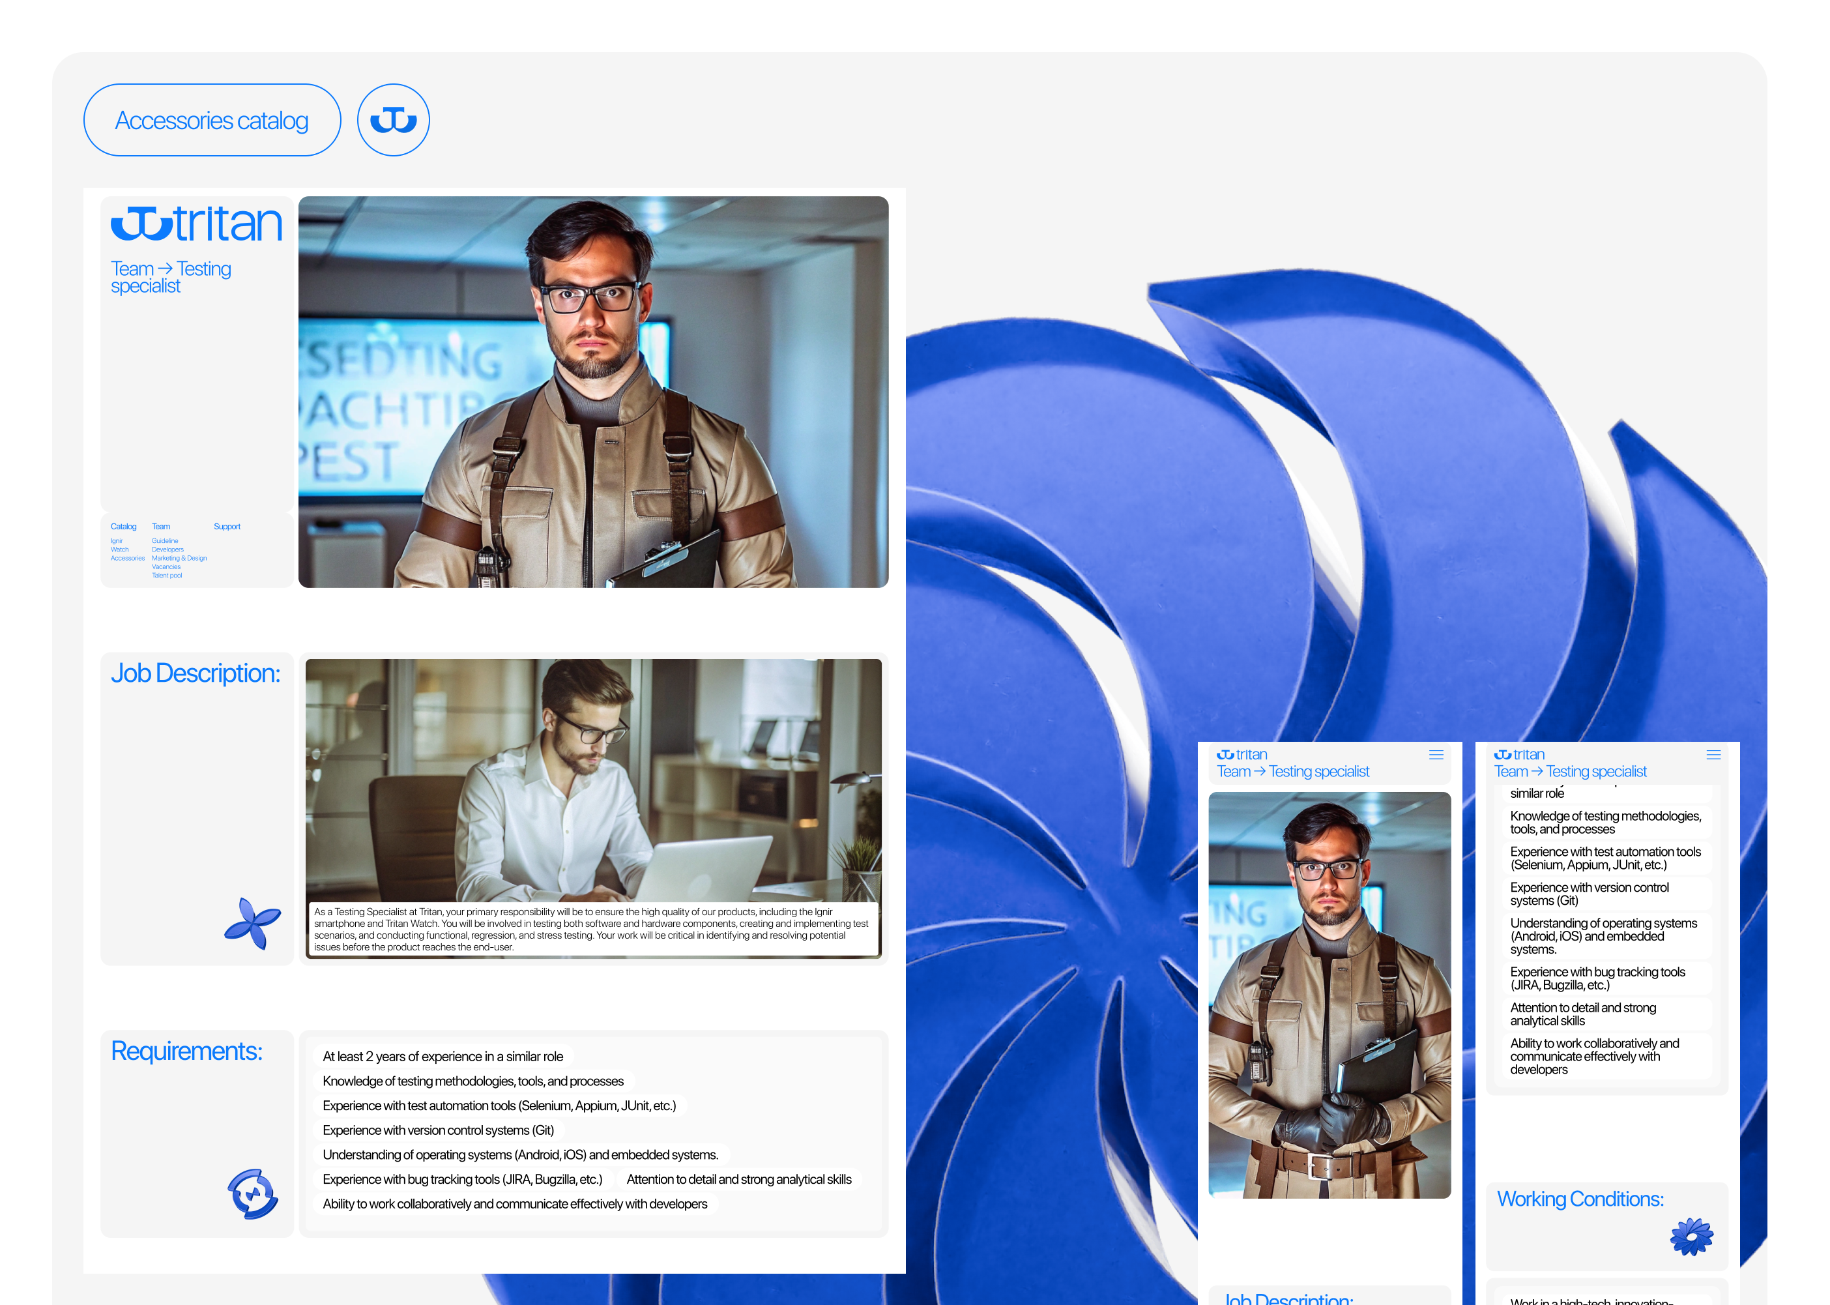Click the small Tritan logo in right mobile header
The width and height of the screenshot is (1830, 1305).
pos(1519,755)
